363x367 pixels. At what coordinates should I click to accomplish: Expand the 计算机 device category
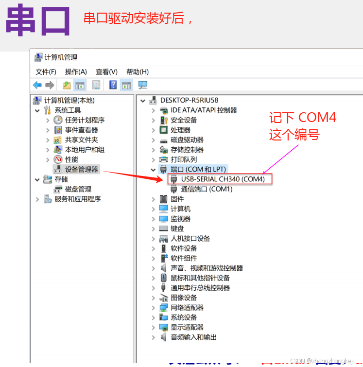click(153, 209)
